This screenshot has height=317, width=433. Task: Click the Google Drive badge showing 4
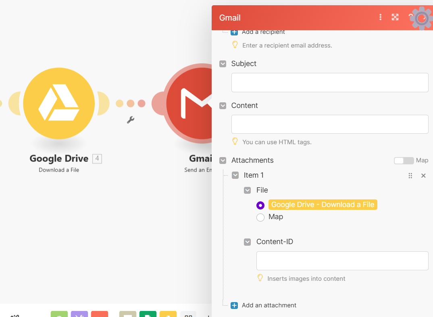click(x=97, y=159)
